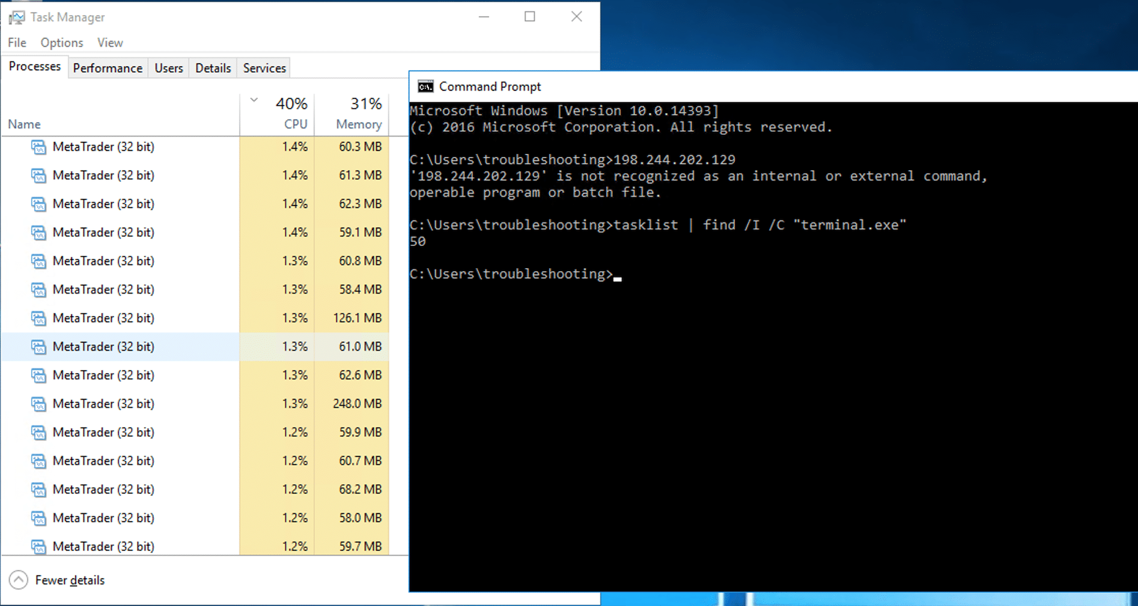The image size is (1138, 606).
Task: Select the MetaTrader icon using 126.1 MB
Action: coord(38,319)
